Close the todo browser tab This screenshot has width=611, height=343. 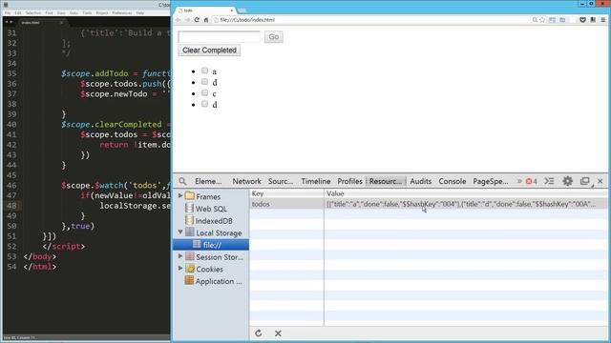[231, 10]
